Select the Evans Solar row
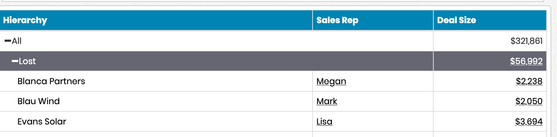The height and width of the screenshot is (137, 557). (273, 121)
